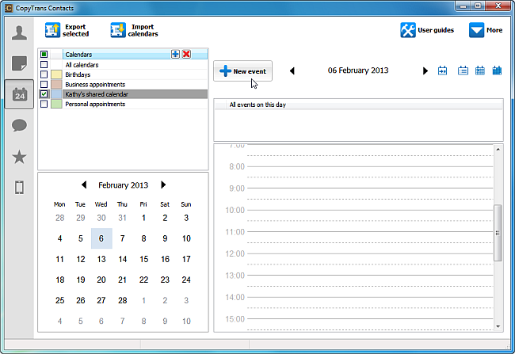The height and width of the screenshot is (354, 515).
Task: Switch to month view icon
Action: click(497, 70)
